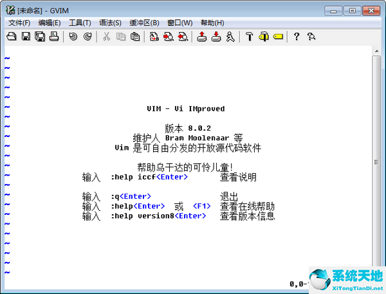Screen dimensions: 386x294
Task: Undo last change with the undo icon
Action: tap(73, 37)
